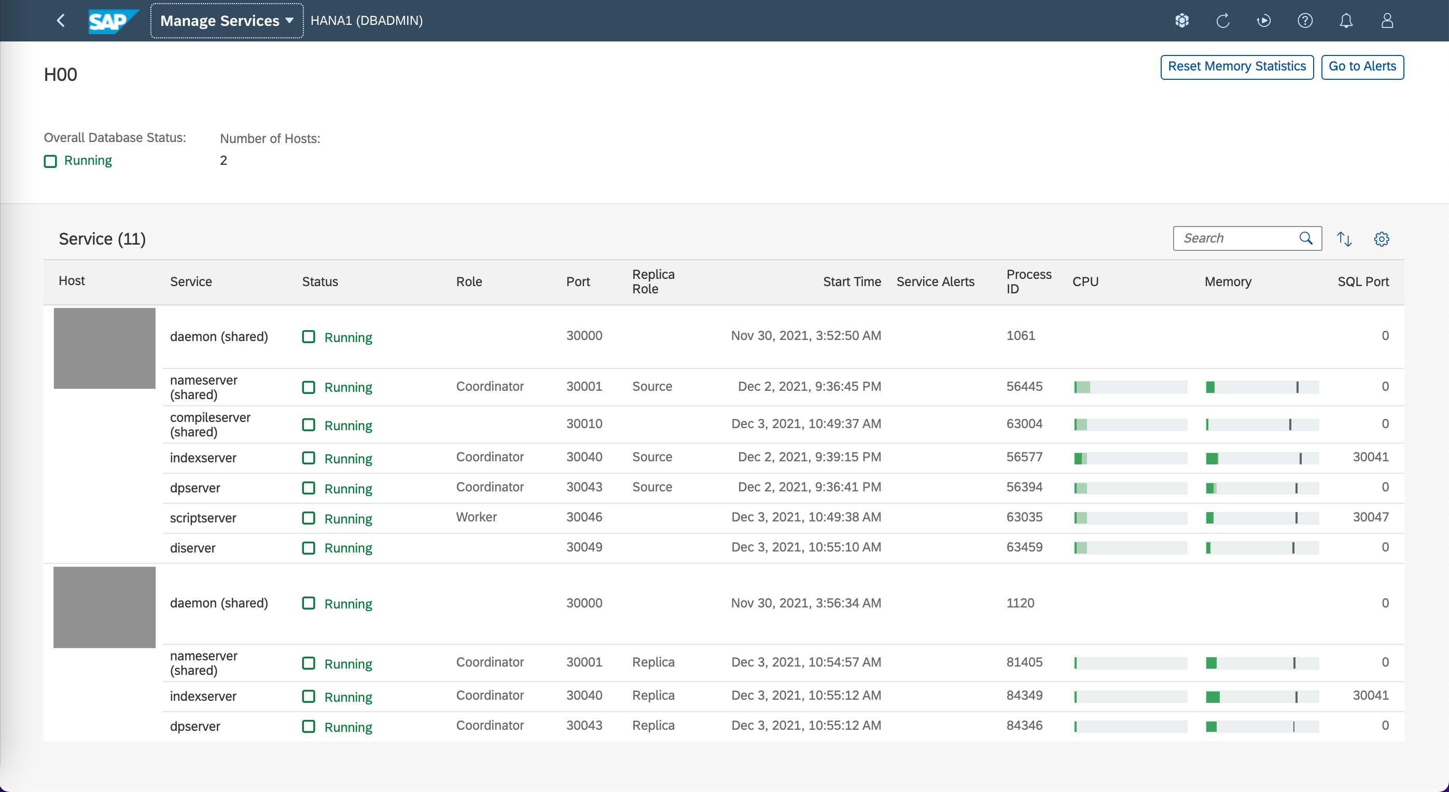The image size is (1449, 792).
Task: Open table settings with the gear icon
Action: 1382,239
